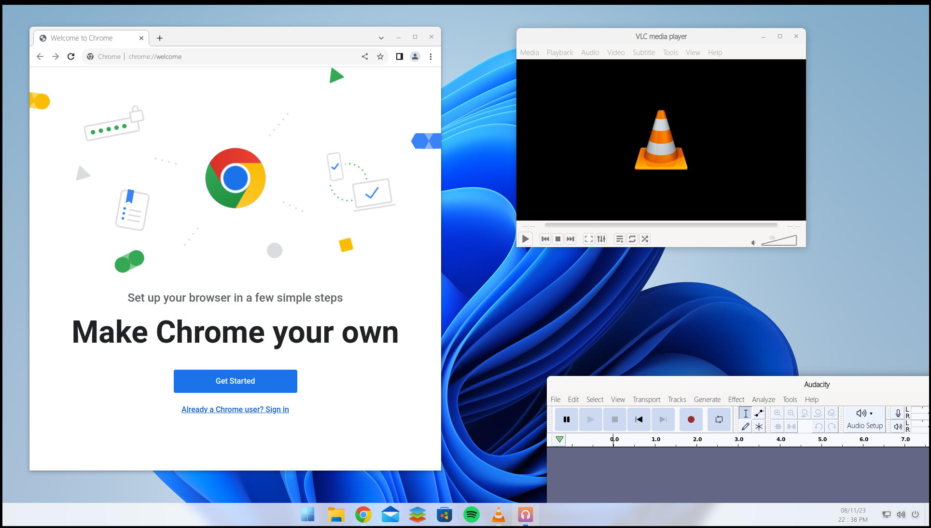Select the Envelope tool in Audacity
931x528 pixels.
(759, 413)
